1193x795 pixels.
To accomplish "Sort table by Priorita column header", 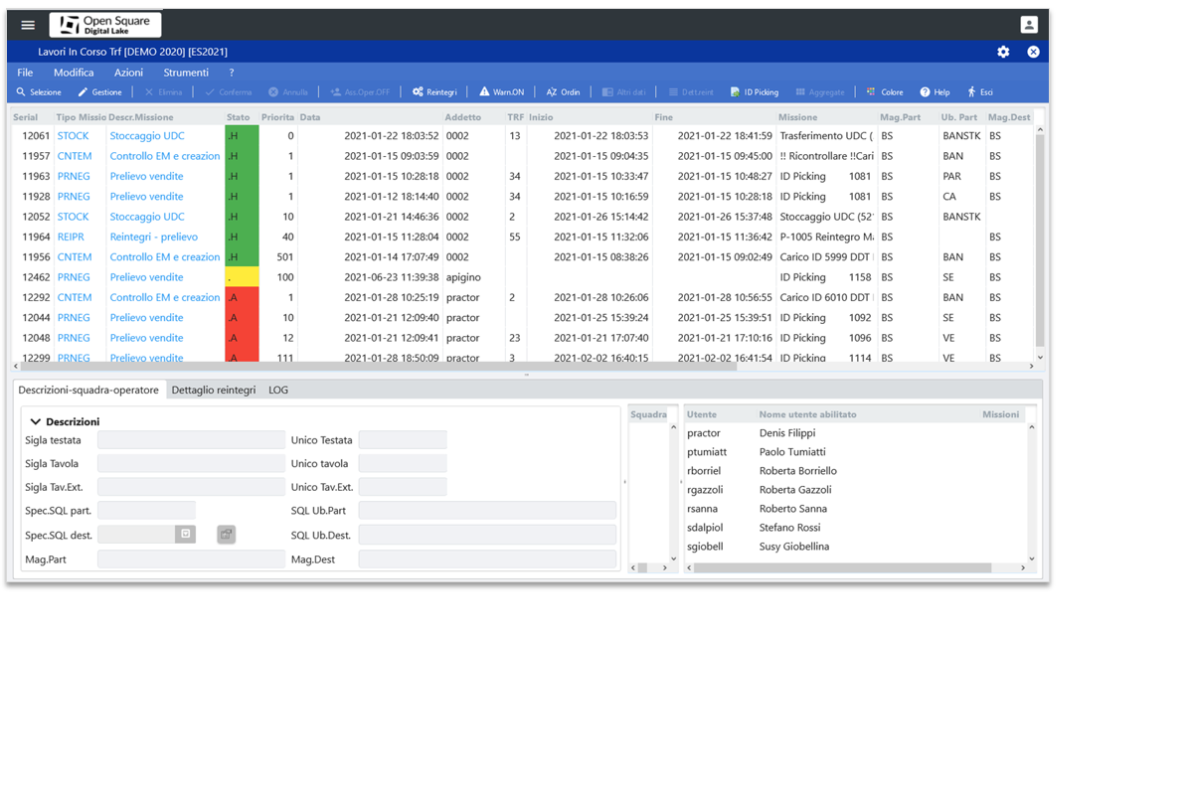I will point(278,117).
